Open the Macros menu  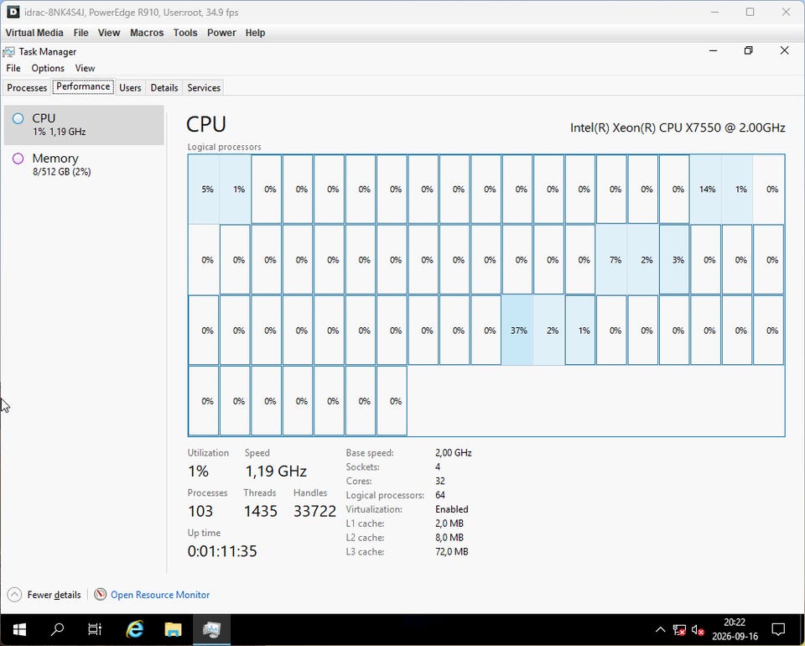[147, 33]
